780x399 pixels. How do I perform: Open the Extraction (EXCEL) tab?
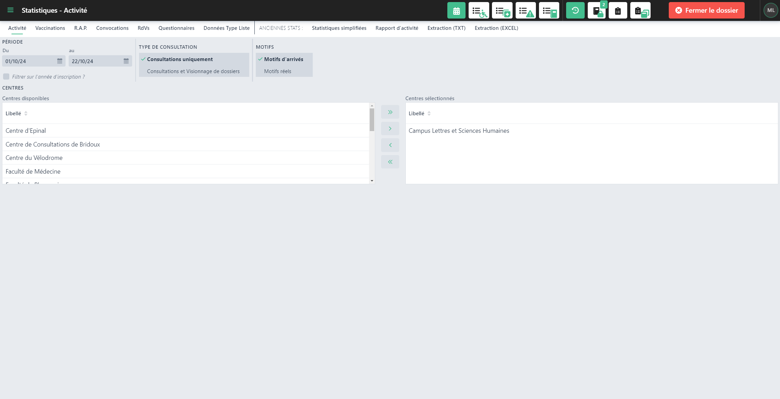click(x=496, y=28)
